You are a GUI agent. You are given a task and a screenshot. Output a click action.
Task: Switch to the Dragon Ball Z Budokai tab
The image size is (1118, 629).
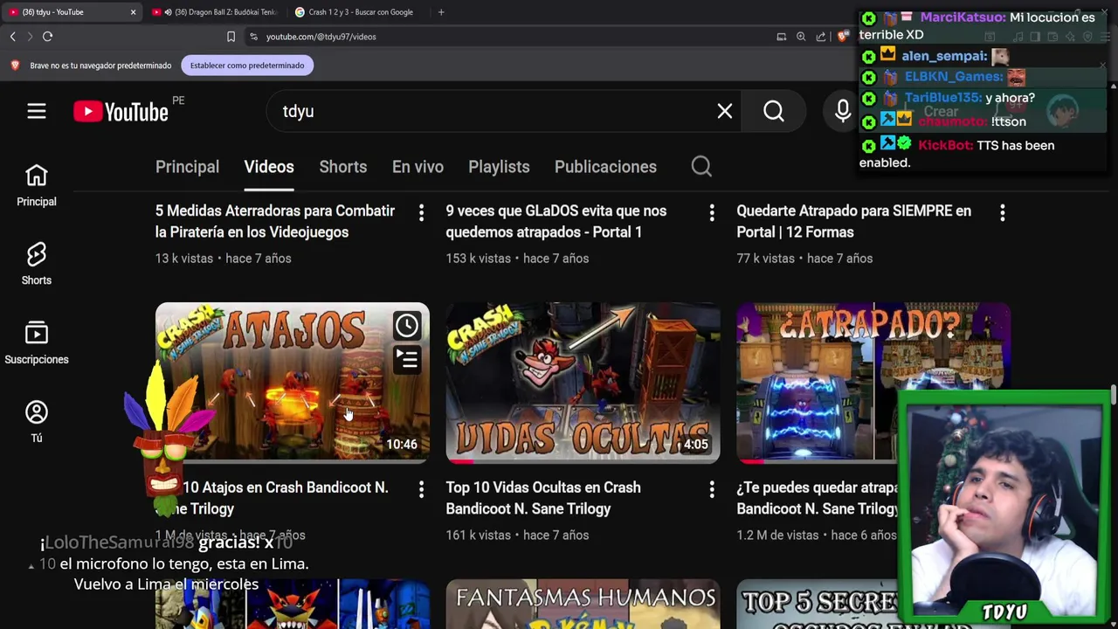click(x=216, y=12)
